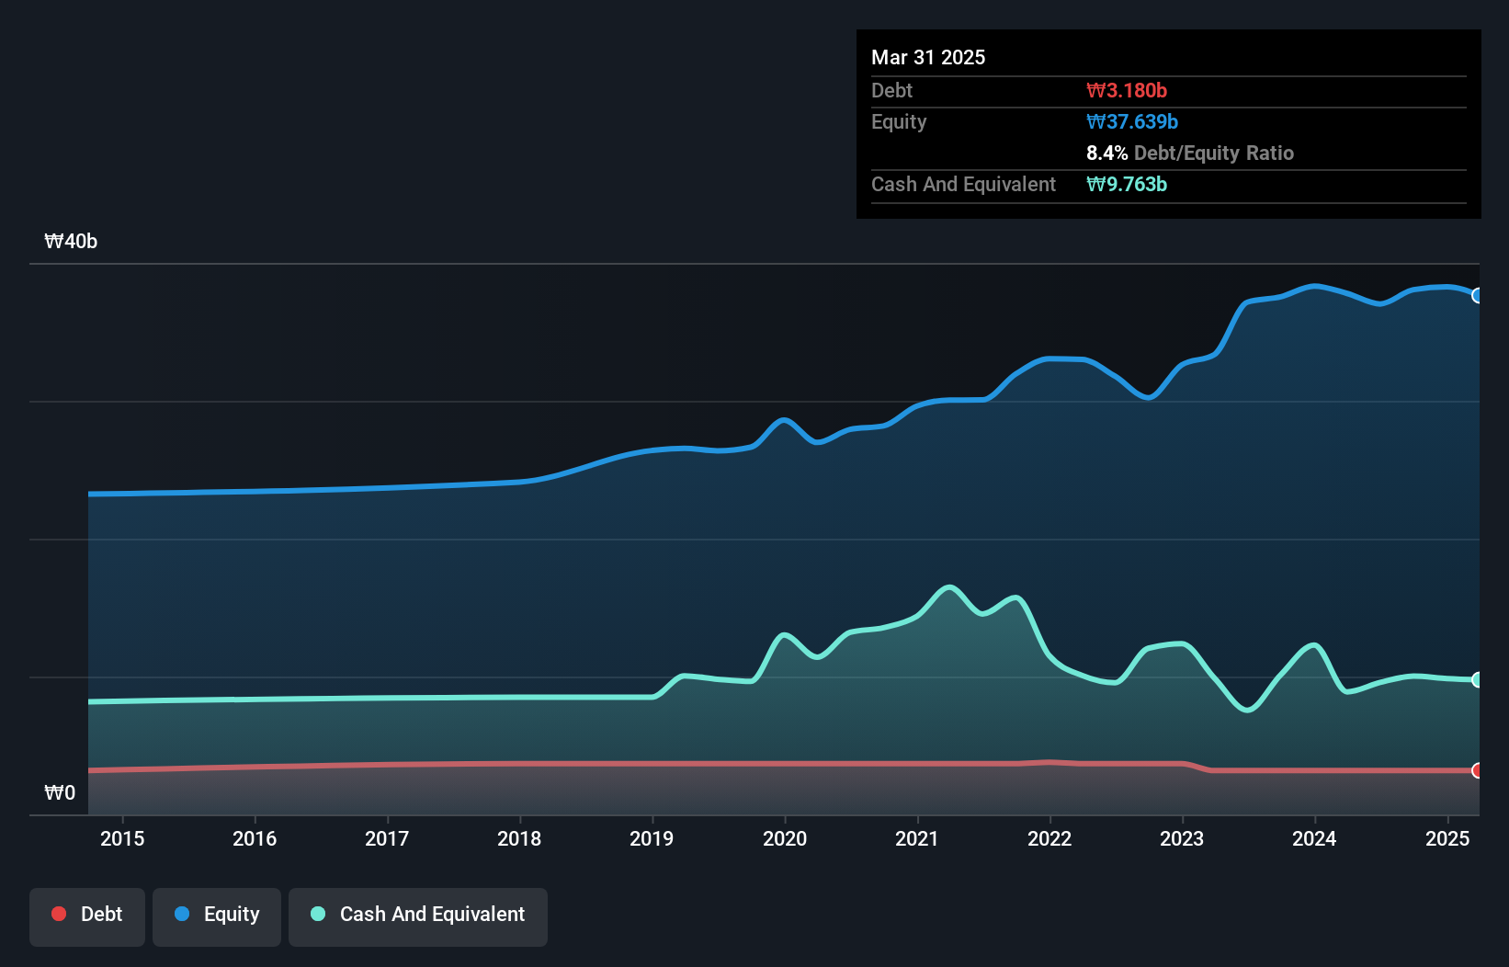Click the ₩3.180b debt value
Image resolution: width=1509 pixels, height=967 pixels.
tap(1127, 90)
